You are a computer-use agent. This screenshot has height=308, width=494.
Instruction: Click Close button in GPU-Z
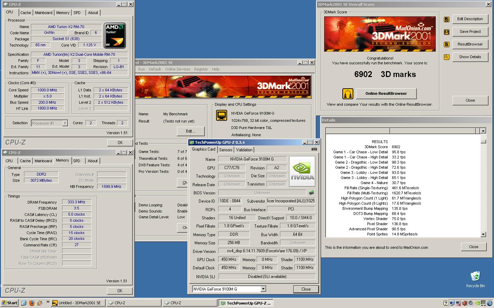[x=306, y=289]
